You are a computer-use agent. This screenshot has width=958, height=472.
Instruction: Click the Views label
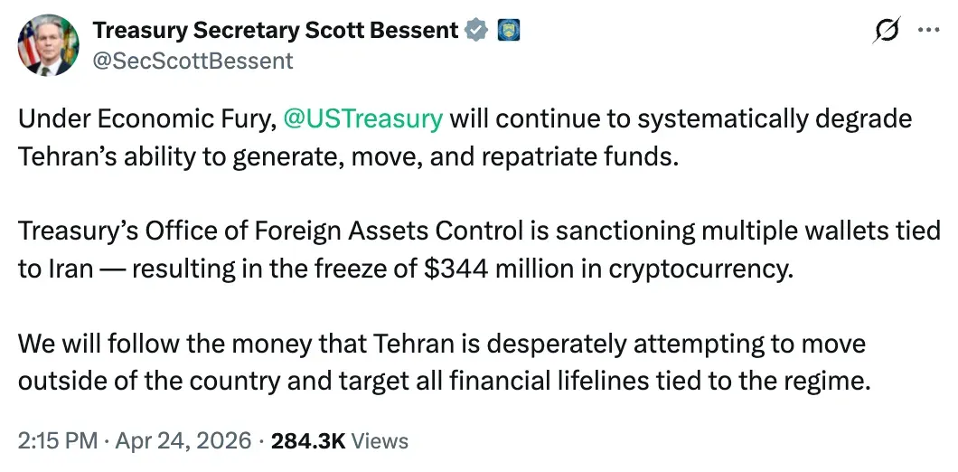point(379,441)
